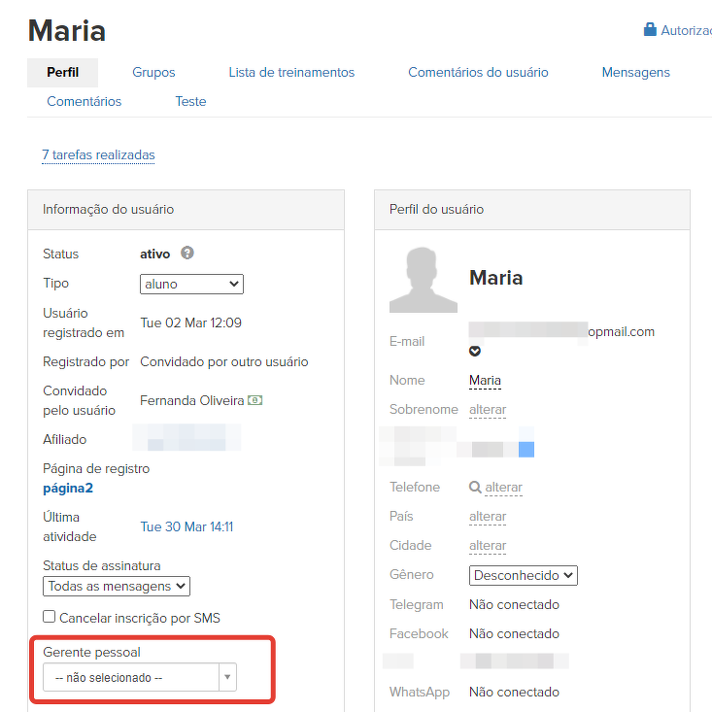Select the Teste tab
This screenshot has height=712, width=712.
coord(190,101)
